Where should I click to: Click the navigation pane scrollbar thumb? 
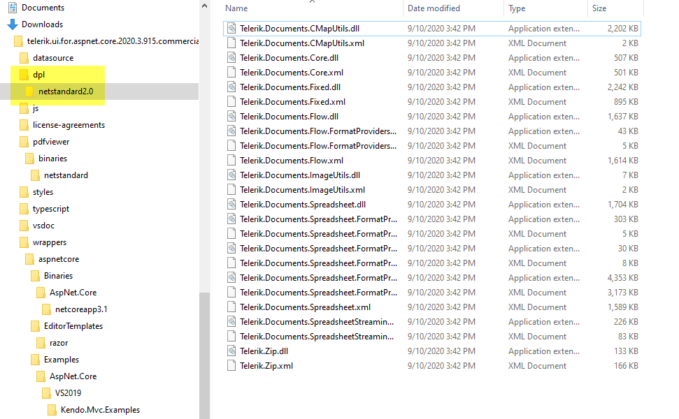coord(204,355)
